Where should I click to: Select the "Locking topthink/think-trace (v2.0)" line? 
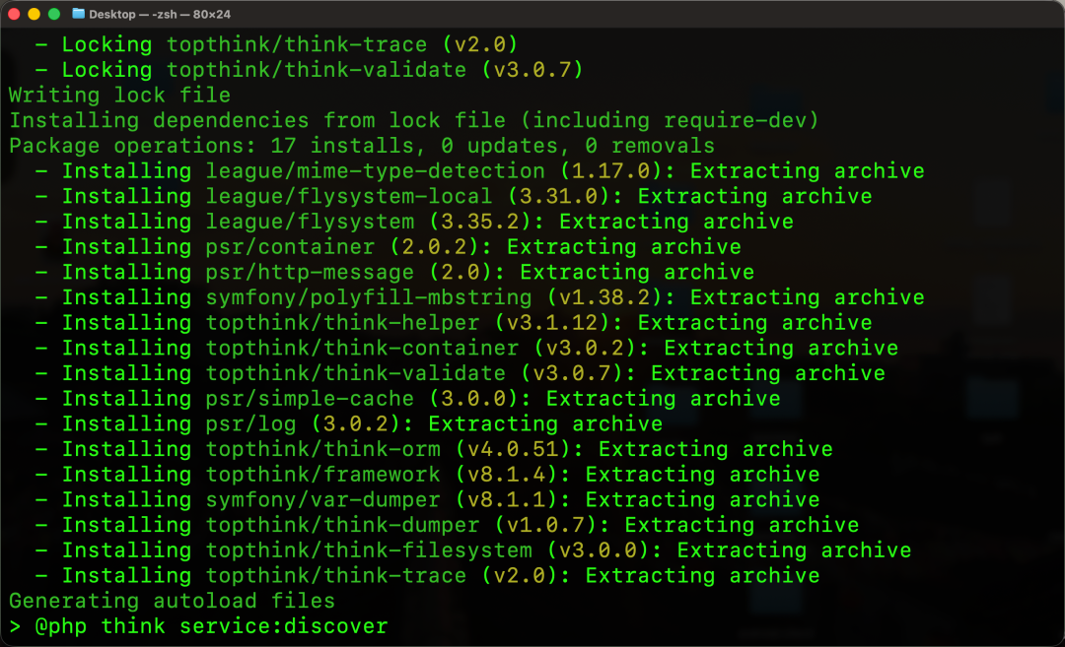click(x=276, y=44)
